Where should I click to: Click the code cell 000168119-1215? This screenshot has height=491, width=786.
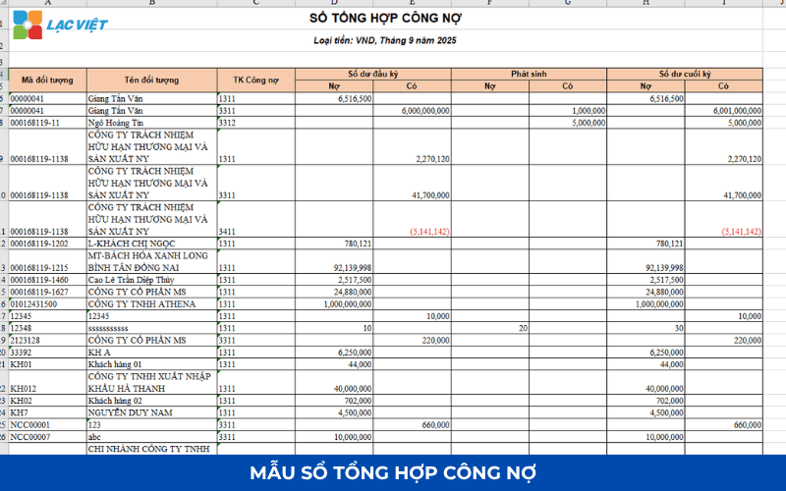47,261
